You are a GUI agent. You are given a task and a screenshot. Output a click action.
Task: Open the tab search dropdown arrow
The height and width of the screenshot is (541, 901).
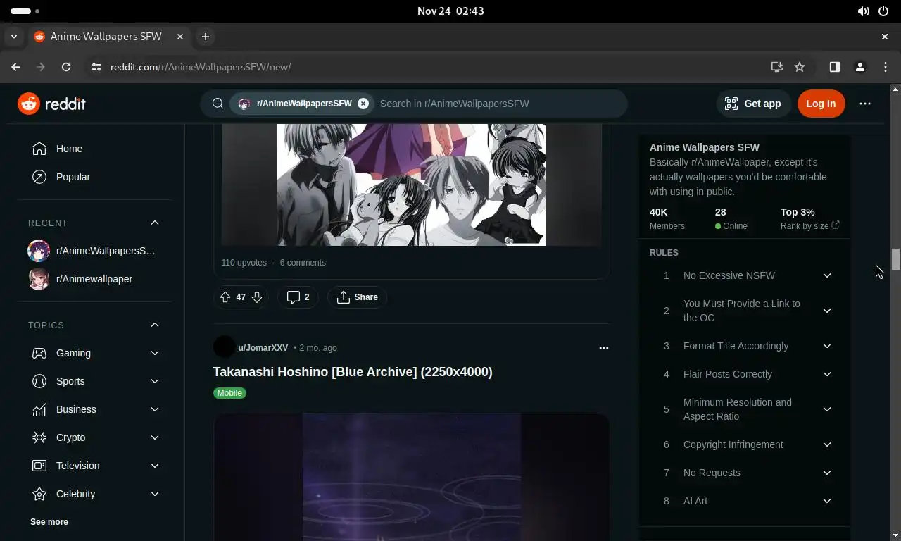[13, 37]
